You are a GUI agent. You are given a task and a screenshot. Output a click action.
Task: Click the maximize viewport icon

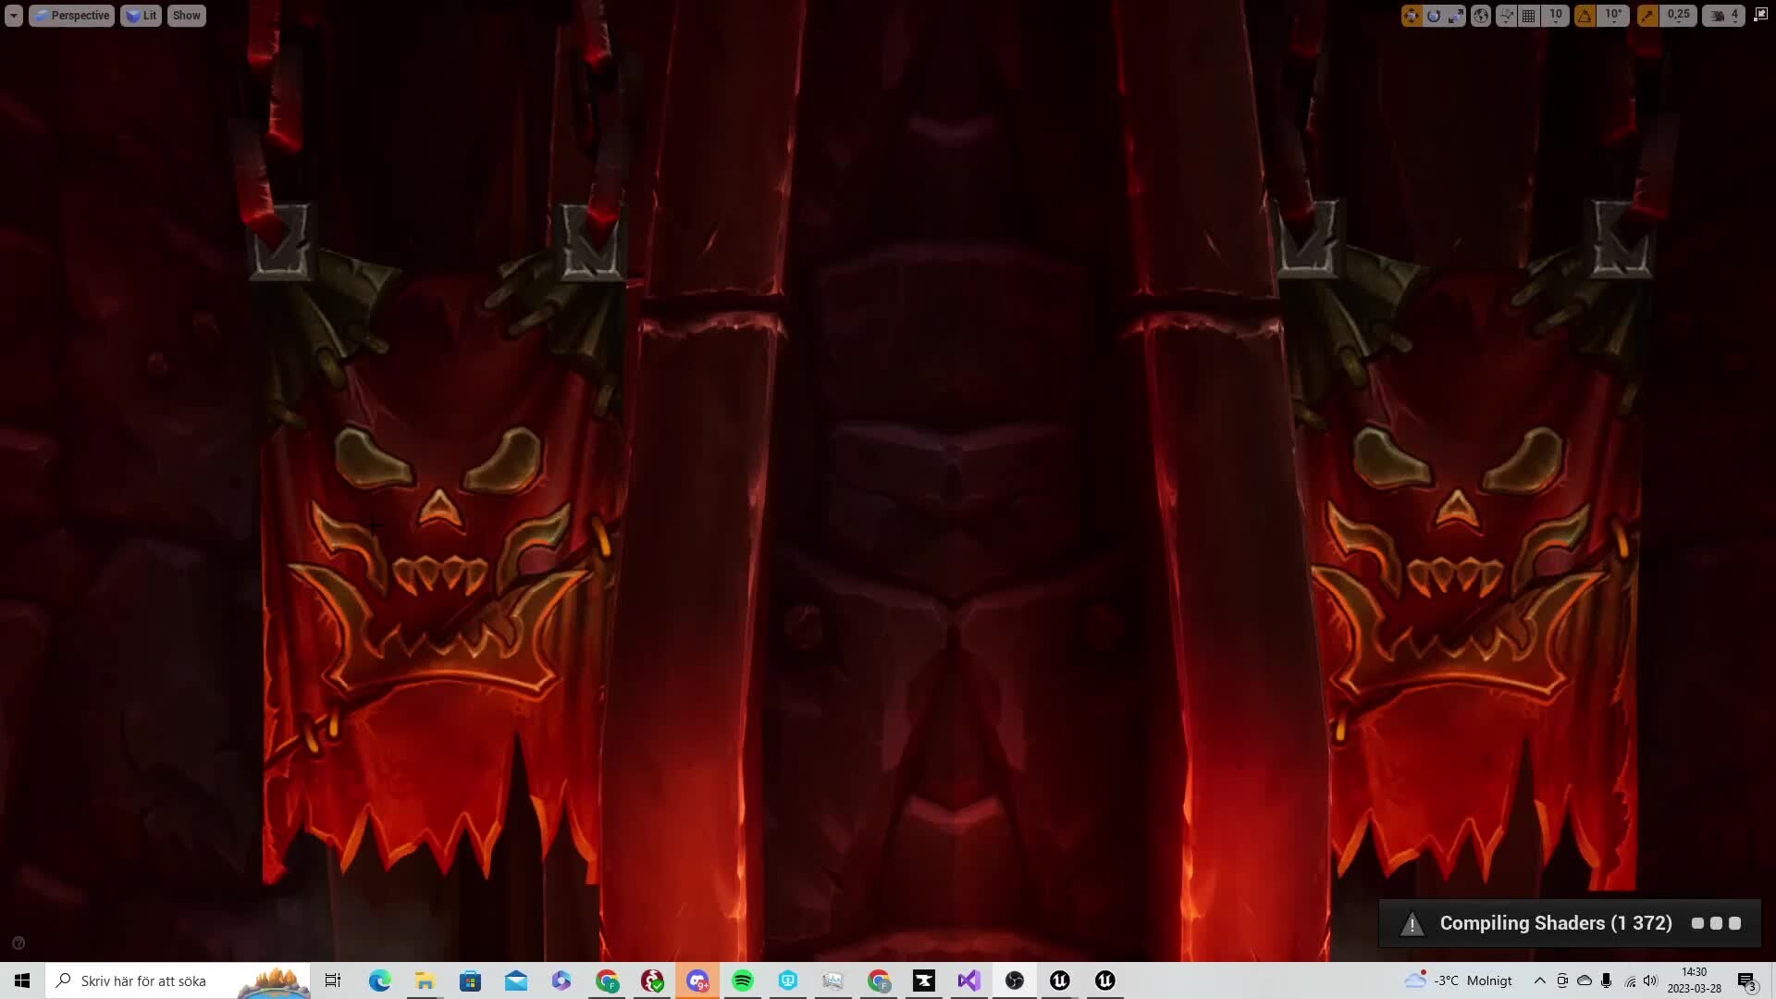[1760, 15]
